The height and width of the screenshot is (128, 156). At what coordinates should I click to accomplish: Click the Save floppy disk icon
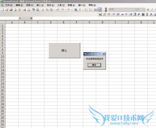[x=11, y=10]
